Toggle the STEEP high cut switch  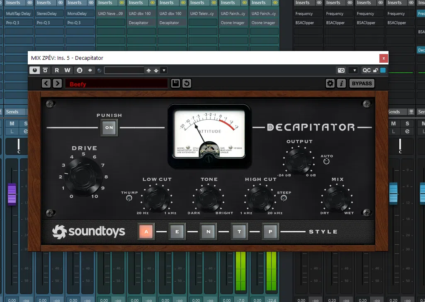[284, 199]
